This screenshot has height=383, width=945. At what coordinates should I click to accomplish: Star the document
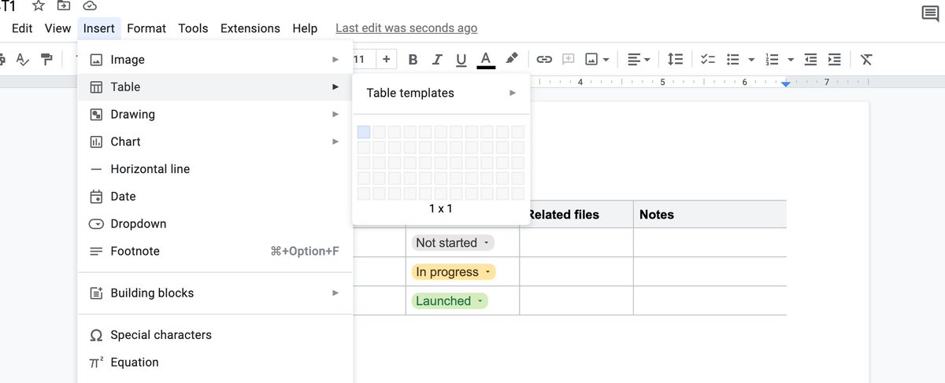point(38,6)
